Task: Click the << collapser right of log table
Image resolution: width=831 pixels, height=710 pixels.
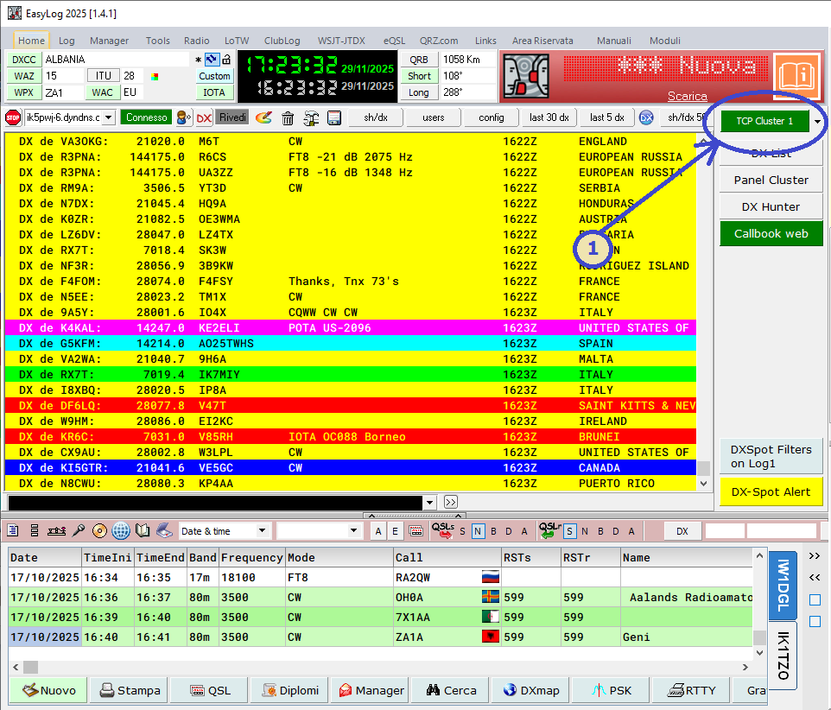Action: pyautogui.click(x=815, y=577)
